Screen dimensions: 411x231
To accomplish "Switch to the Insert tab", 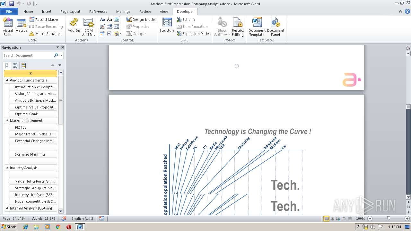I will pos(47,12).
